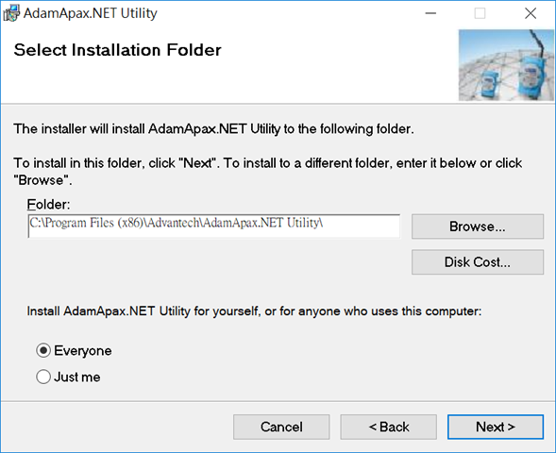Click the AdamApax.NET Utility title bar text

(91, 13)
